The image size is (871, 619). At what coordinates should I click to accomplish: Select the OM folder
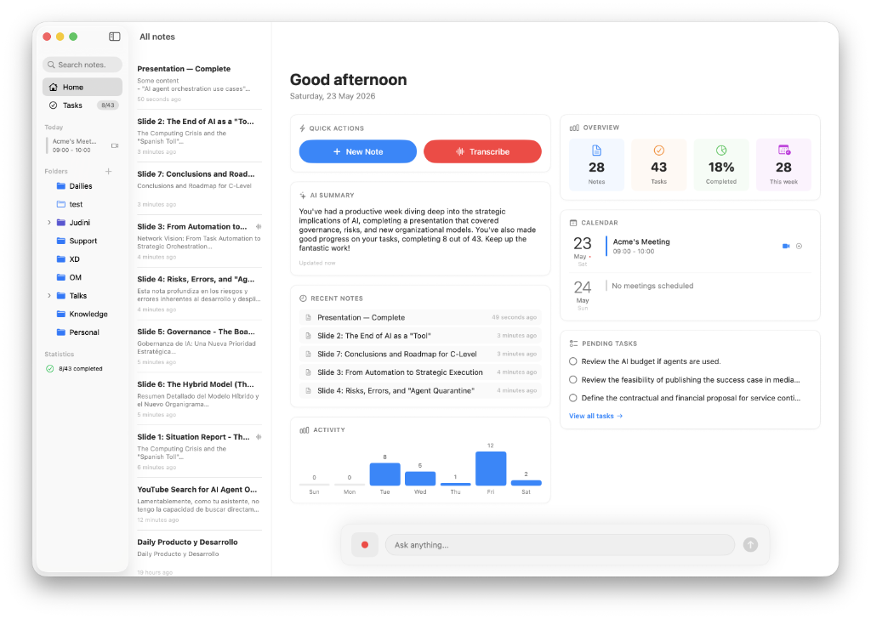[x=75, y=277]
